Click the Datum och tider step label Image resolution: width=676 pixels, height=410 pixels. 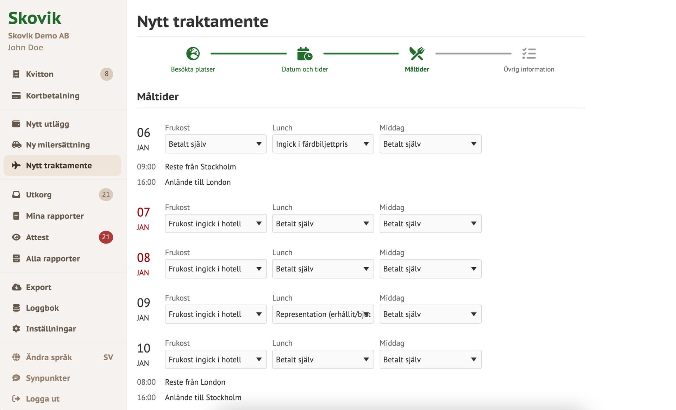click(305, 69)
